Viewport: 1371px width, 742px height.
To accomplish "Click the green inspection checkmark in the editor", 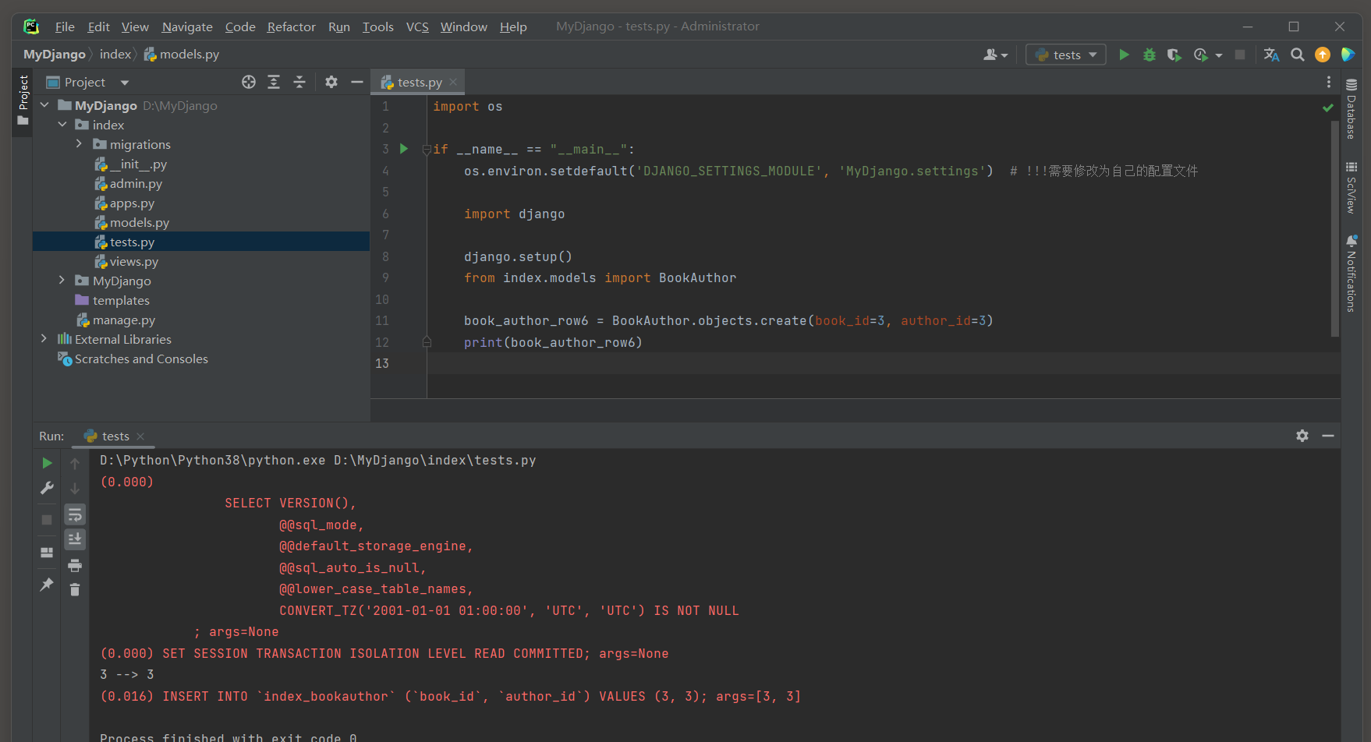I will click(x=1328, y=108).
